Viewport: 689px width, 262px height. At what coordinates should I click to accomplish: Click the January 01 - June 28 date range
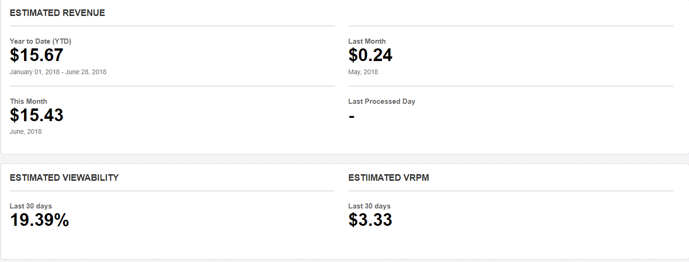[x=58, y=72]
